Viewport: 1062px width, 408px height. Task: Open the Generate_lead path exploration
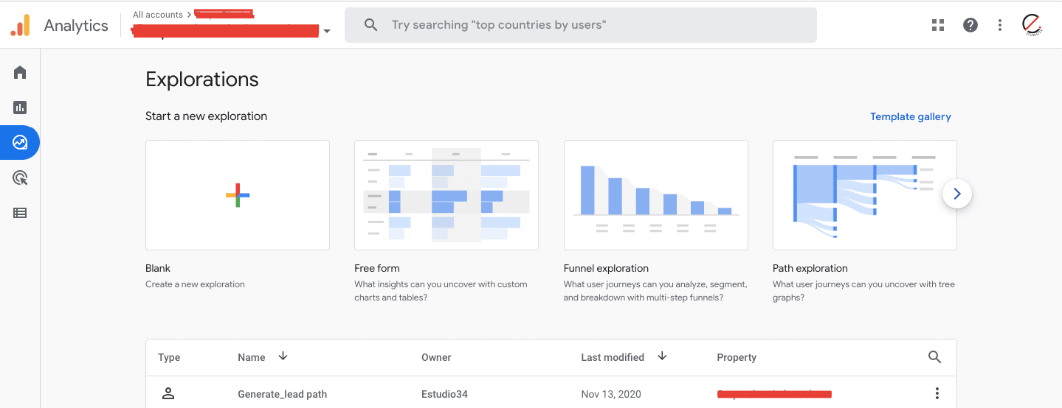(x=282, y=394)
